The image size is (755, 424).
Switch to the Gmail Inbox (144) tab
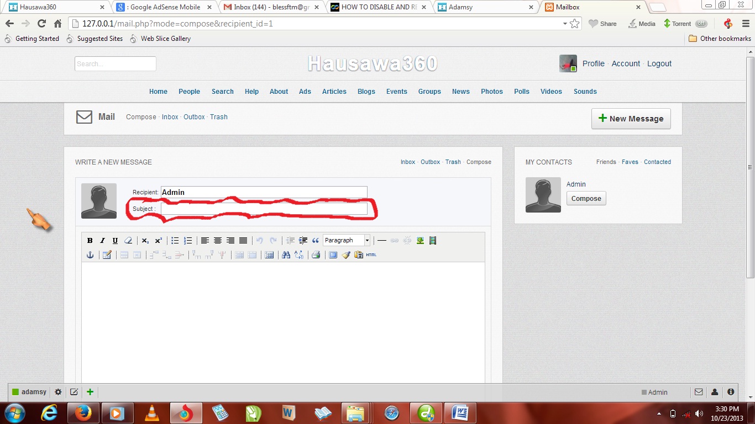click(x=271, y=7)
